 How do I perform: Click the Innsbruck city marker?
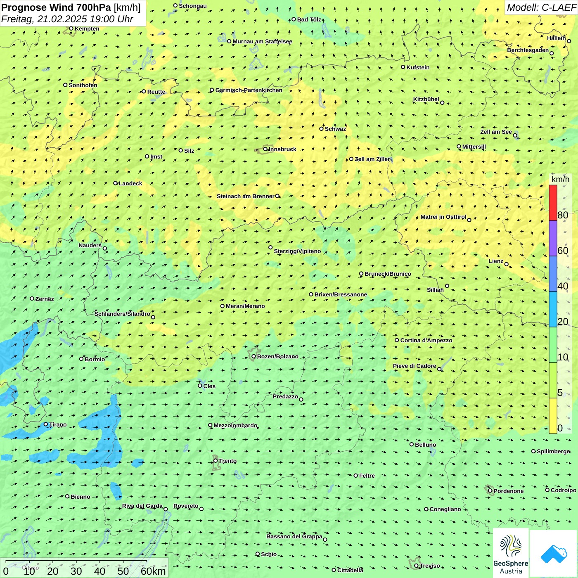click(265, 149)
